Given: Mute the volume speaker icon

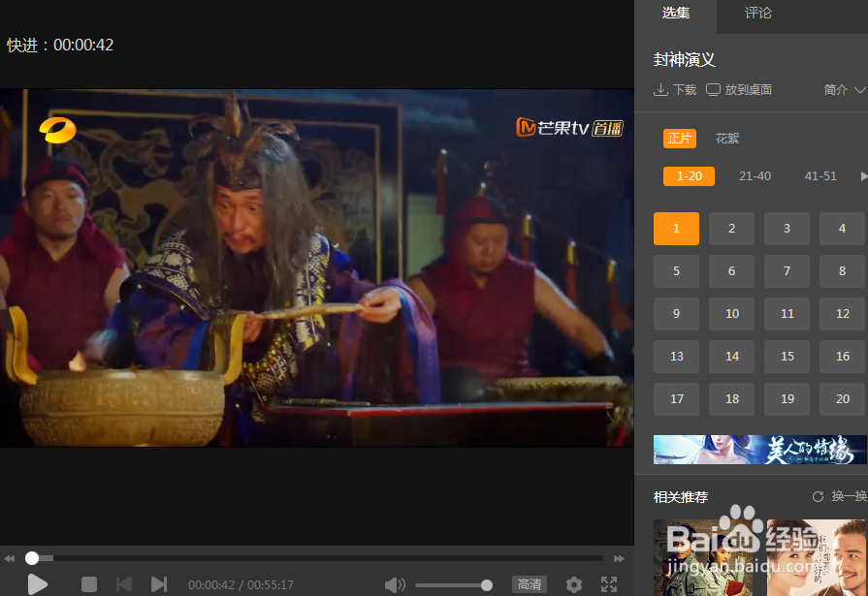Looking at the screenshot, I should click(x=395, y=585).
